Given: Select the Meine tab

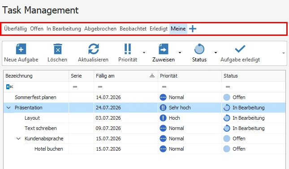Looking at the screenshot, I should pos(178,29).
